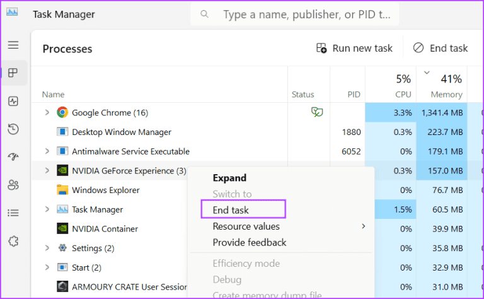
Task: Open the Services page in sidebar
Action: tap(13, 241)
